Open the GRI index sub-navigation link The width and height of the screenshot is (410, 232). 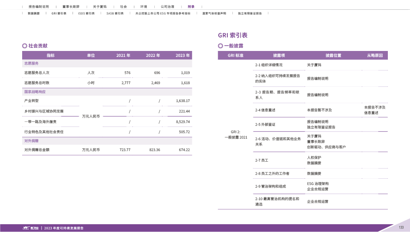tap(59, 13)
